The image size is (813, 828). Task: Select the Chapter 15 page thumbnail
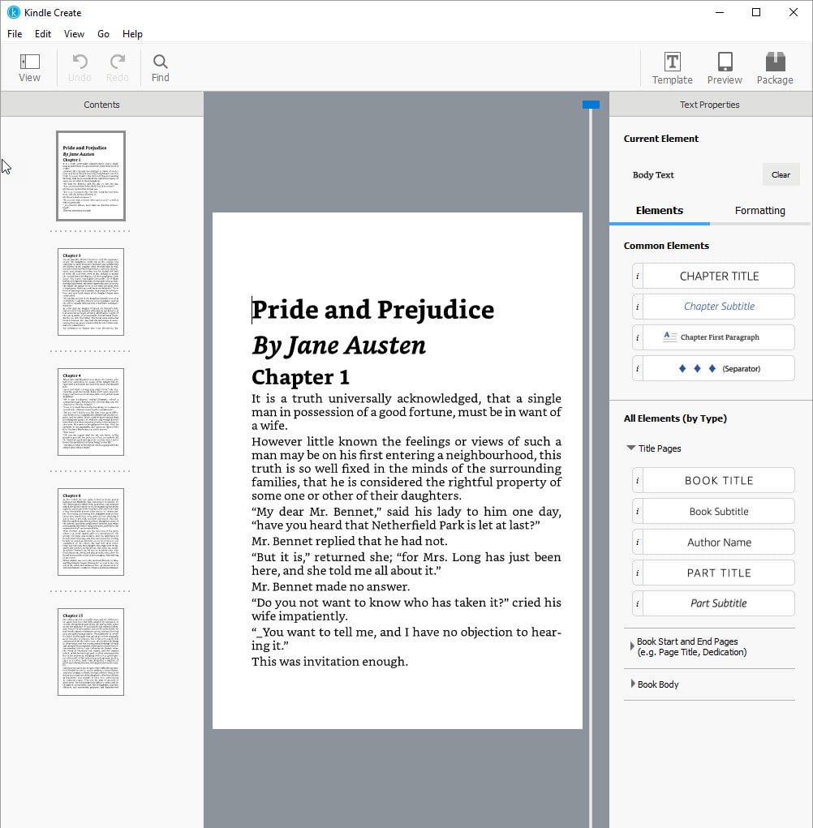(91, 652)
